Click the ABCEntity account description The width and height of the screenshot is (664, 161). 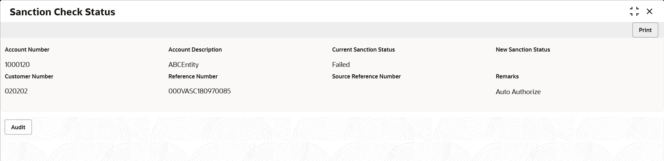pos(183,64)
